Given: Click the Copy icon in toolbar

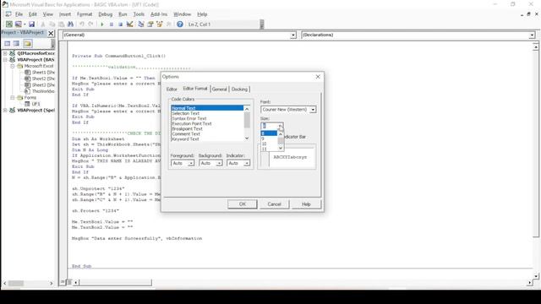Looking at the screenshot, I should [x=52, y=24].
